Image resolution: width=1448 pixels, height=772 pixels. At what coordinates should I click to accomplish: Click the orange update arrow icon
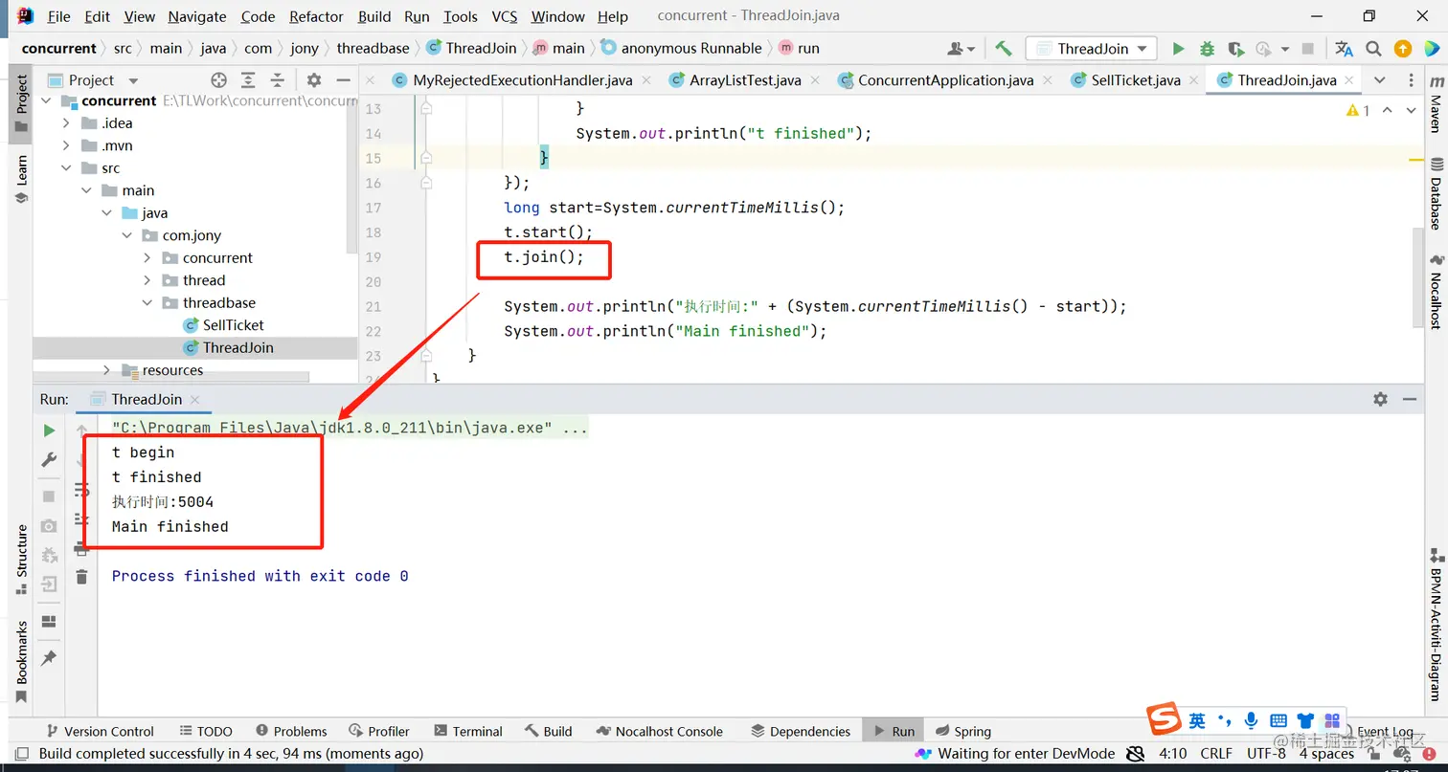1403,49
